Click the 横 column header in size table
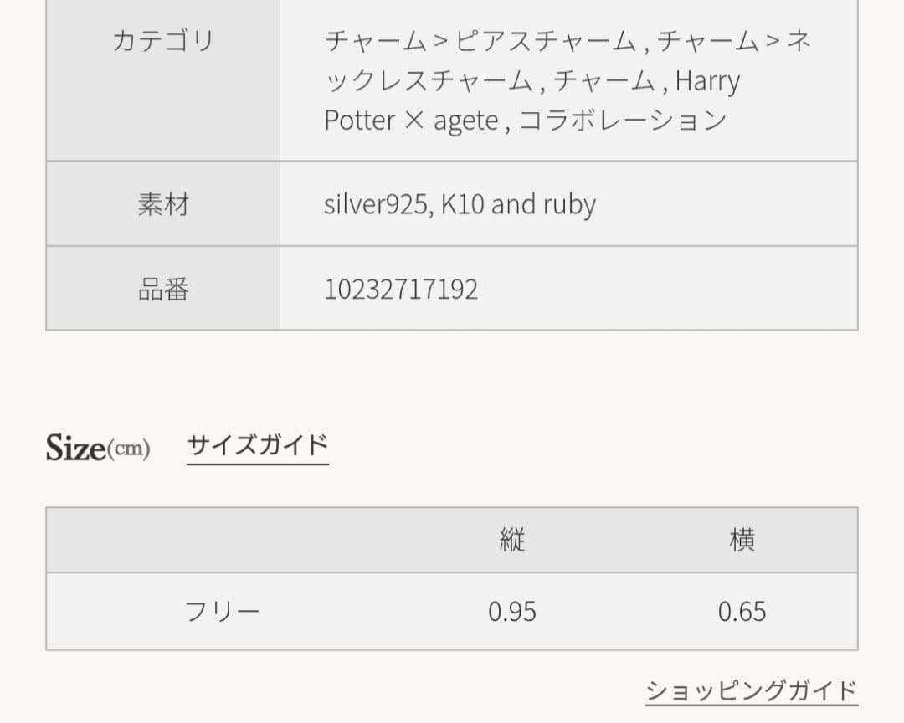904x723 pixels. pyautogui.click(x=742, y=540)
